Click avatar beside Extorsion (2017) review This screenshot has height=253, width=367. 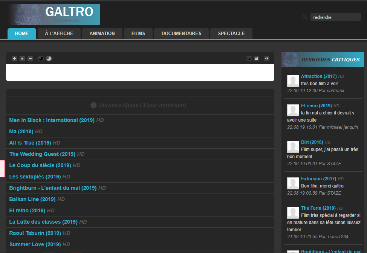click(293, 183)
